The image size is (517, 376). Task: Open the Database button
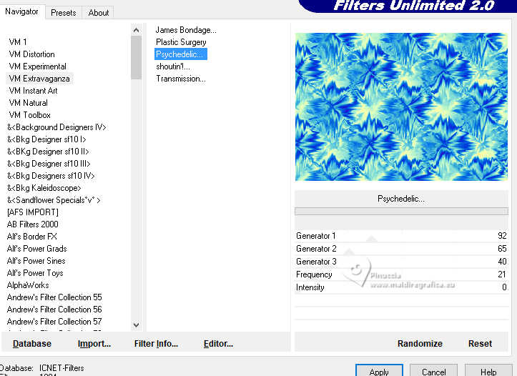point(32,344)
